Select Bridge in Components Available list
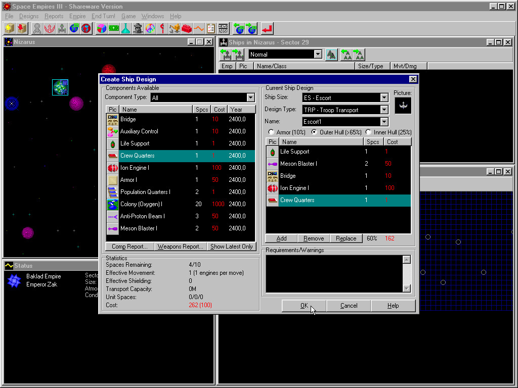 tap(181, 119)
